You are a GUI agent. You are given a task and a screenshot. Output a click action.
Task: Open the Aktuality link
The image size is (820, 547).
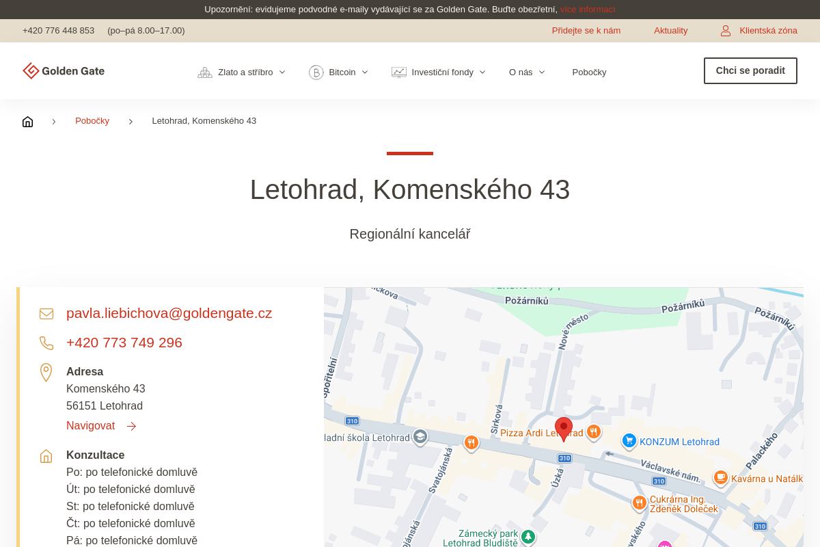(671, 31)
